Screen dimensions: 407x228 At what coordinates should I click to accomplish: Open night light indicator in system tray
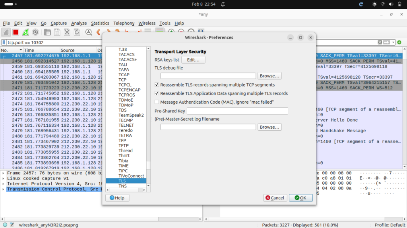pos(374,4)
